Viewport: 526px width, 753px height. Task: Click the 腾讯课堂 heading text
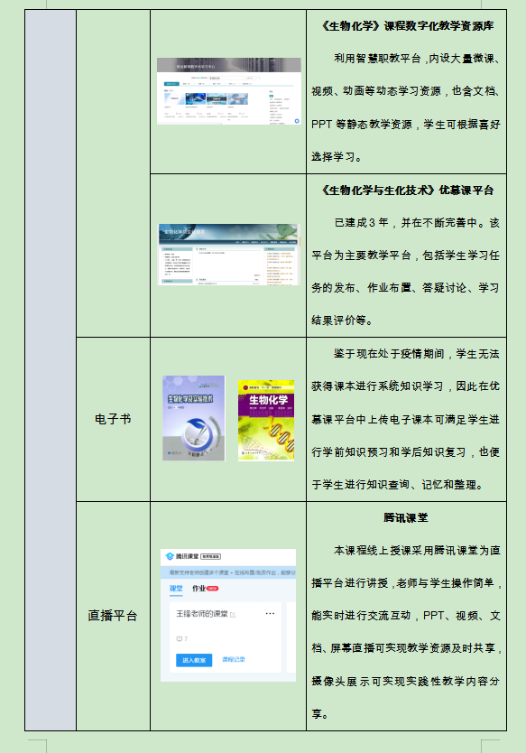(x=406, y=517)
